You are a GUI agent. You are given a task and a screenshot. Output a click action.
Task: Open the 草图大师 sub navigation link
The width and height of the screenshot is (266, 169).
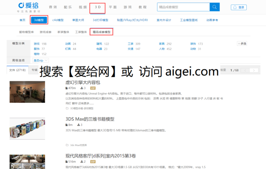78,20
